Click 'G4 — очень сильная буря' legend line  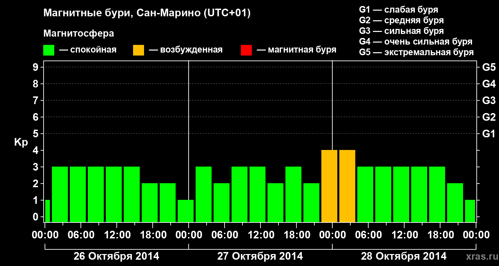pyautogui.click(x=416, y=42)
